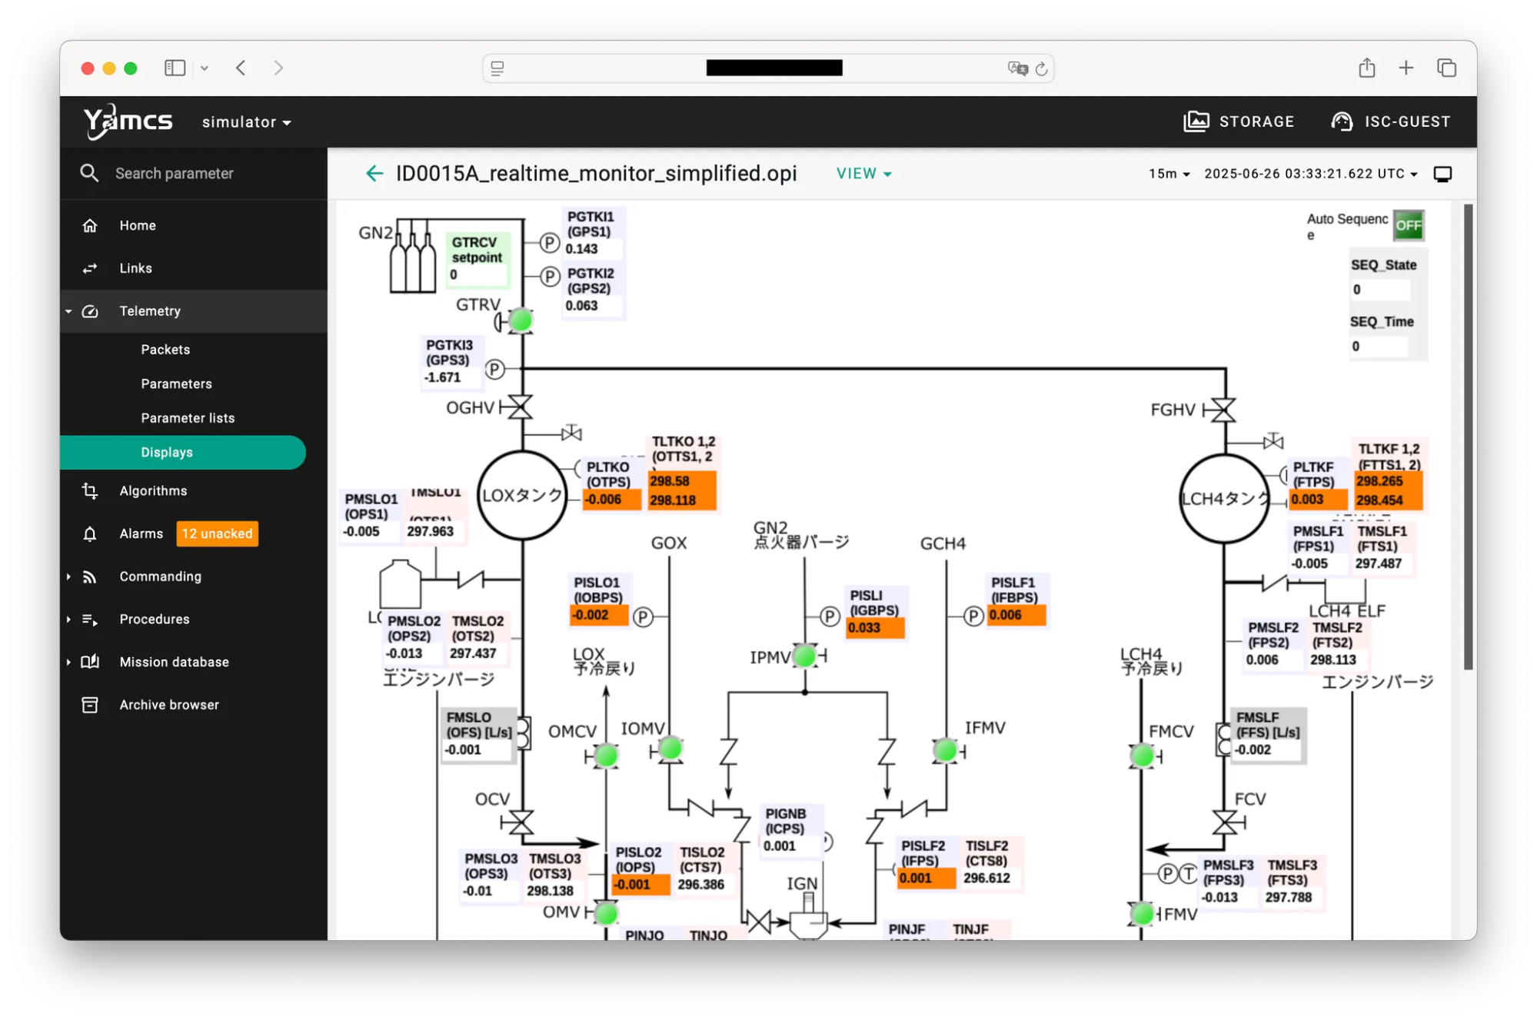Open the Packets page
The image size is (1537, 1020).
(165, 349)
